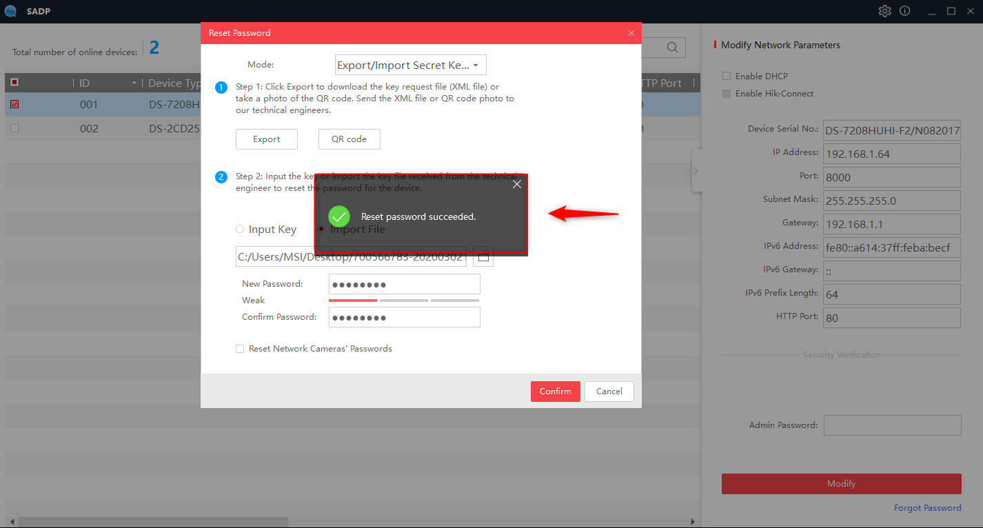This screenshot has height=528, width=983.
Task: Toggle the Enable DHCP checkbox
Action: tap(727, 76)
